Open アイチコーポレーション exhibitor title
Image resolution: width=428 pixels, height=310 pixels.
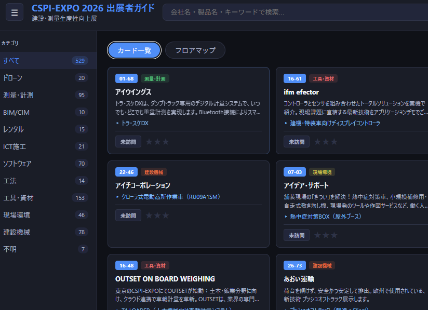pyautogui.click(x=143, y=185)
